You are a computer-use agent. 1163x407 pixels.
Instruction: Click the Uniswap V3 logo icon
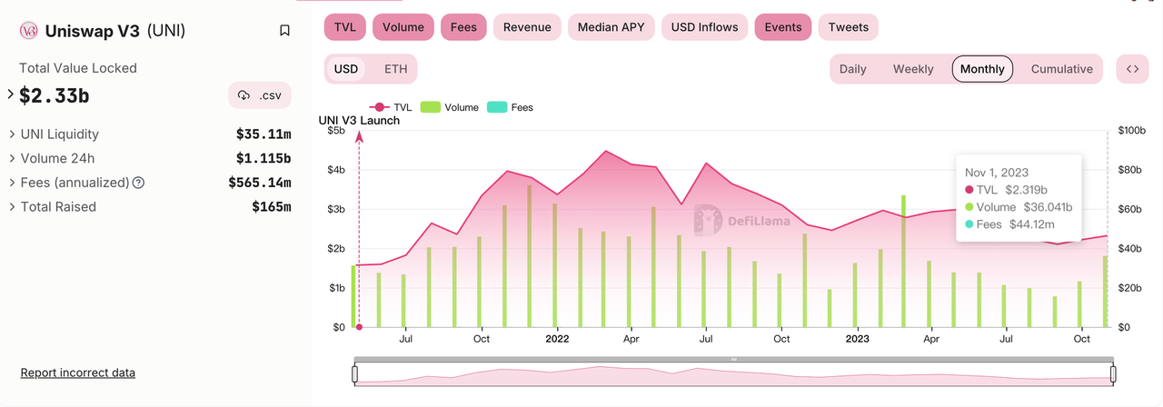point(29,31)
